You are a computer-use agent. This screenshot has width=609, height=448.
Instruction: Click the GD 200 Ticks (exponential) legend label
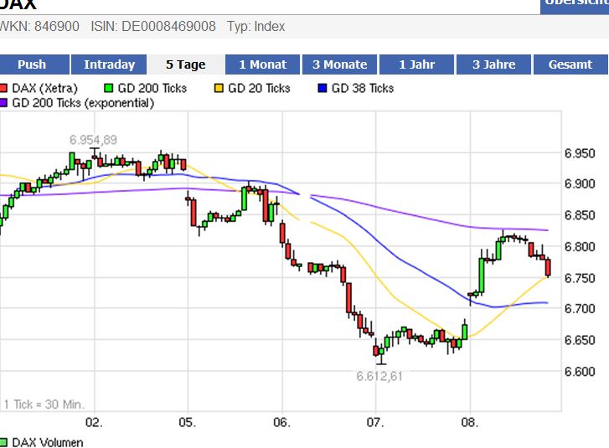tap(83, 103)
